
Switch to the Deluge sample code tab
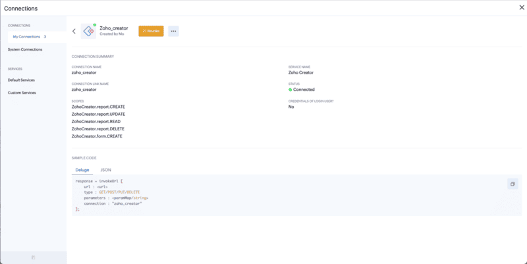tap(82, 170)
